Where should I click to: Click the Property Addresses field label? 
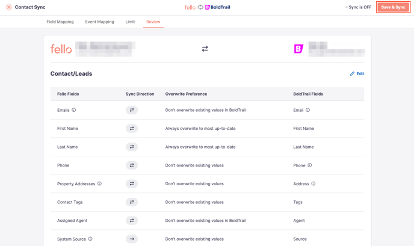click(x=76, y=183)
